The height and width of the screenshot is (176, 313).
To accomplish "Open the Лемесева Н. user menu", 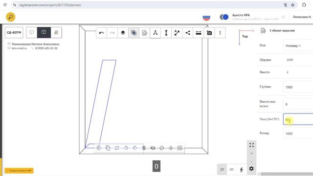I will coord(302,17).
